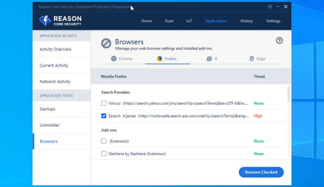This screenshot has width=324, height=187.
Task: Click the Threat column header
Action: (259, 76)
